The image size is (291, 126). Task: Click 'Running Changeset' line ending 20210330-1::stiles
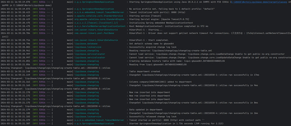click(x=56, y=68)
